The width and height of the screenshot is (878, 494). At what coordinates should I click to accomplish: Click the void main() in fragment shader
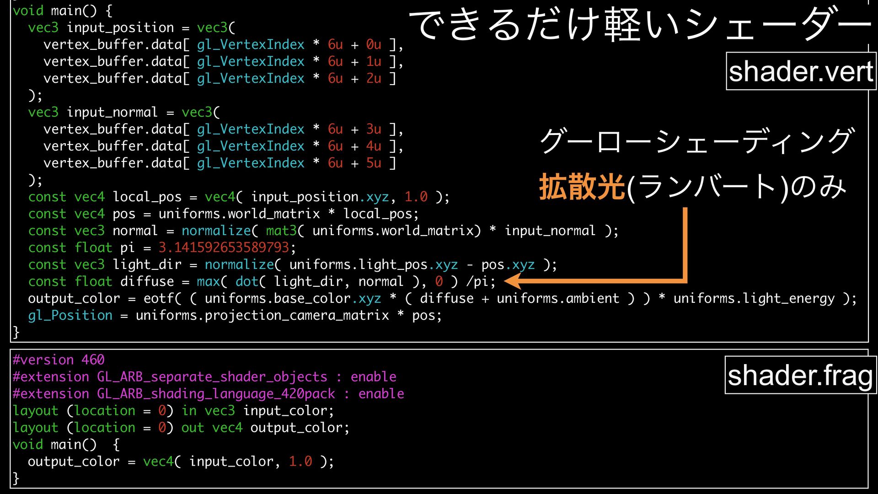(x=55, y=444)
